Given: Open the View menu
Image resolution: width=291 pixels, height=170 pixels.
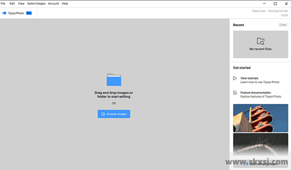Looking at the screenshot, I should pos(21,3).
